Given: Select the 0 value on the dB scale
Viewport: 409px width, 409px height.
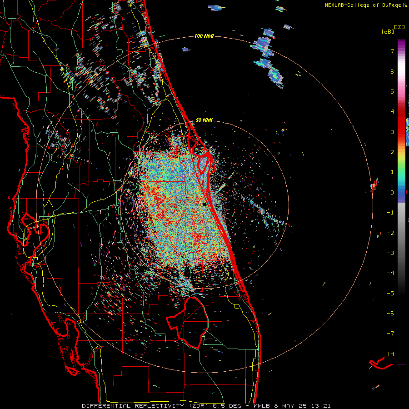Looking at the screenshot, I should click(x=392, y=193).
